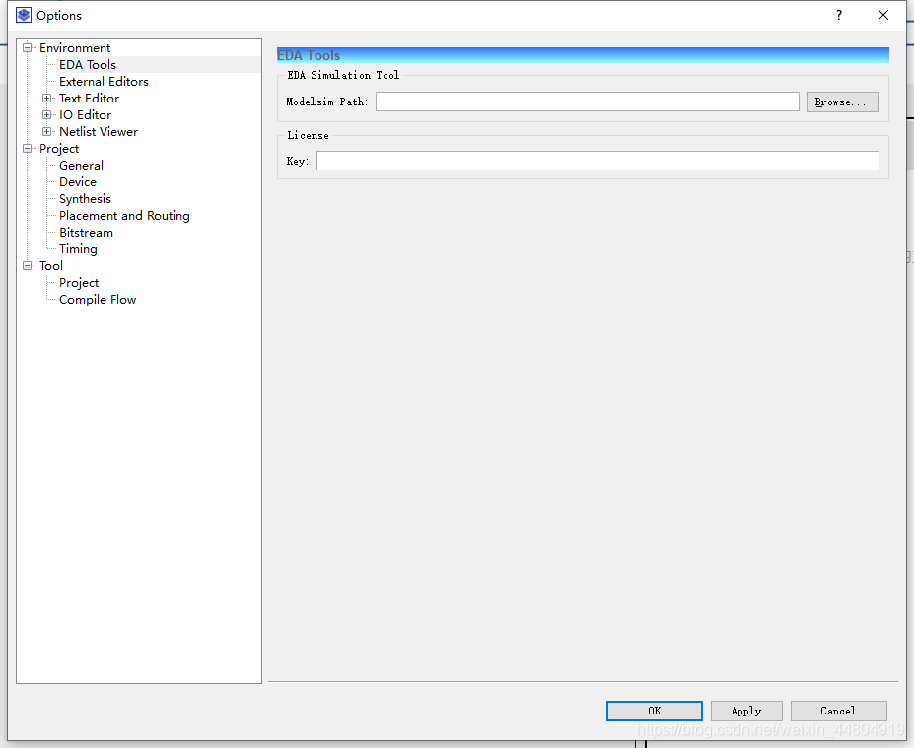Screen dimensions: 914x748
Task: Collapse the Environment tree node
Action: pos(27,47)
